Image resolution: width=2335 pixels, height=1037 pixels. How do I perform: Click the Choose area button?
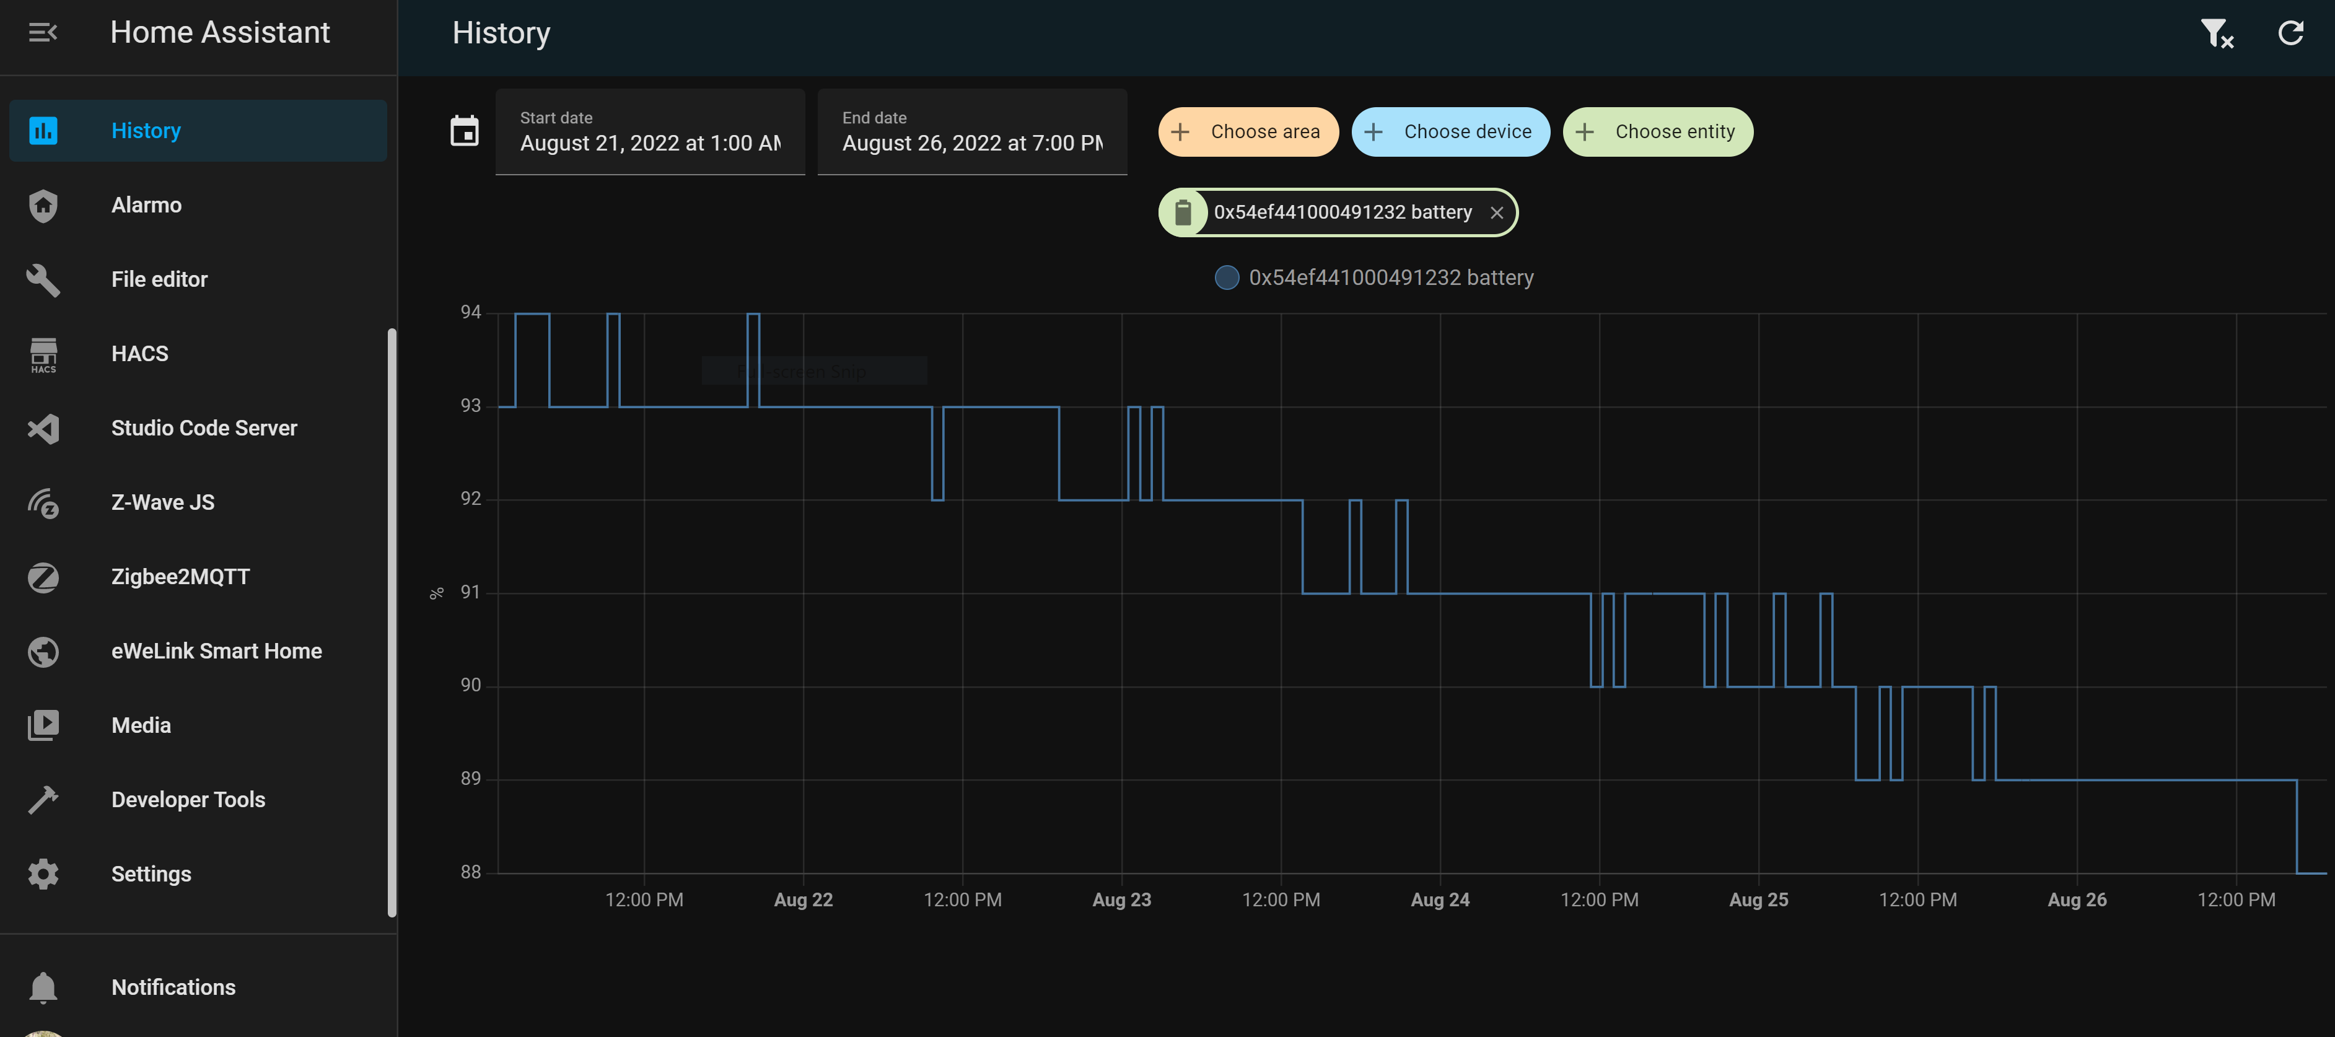pyautogui.click(x=1248, y=131)
